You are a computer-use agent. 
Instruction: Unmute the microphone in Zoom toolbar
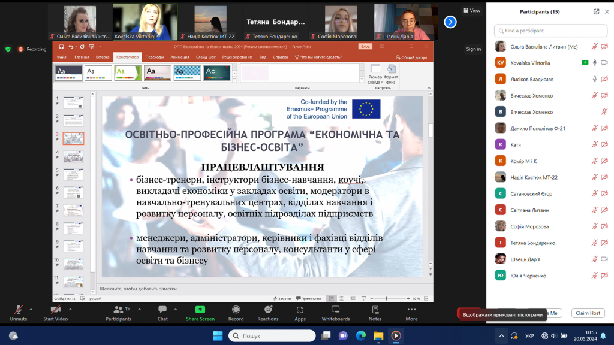pos(18,313)
